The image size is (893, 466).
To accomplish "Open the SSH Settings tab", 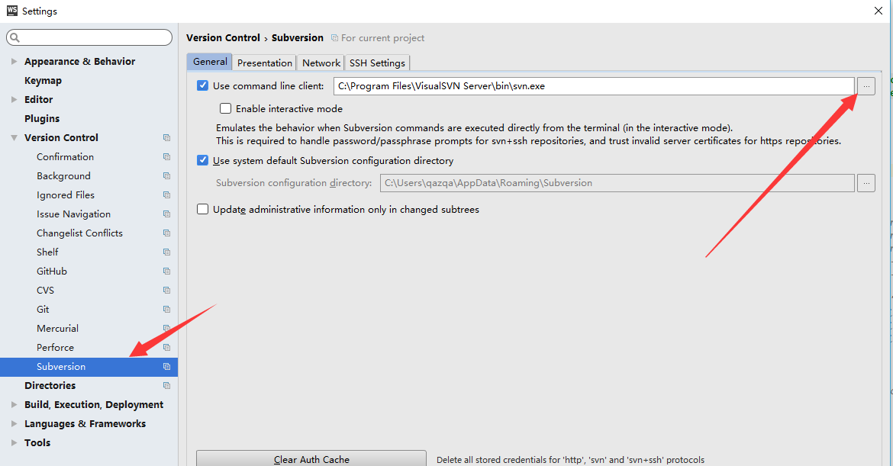I will point(377,63).
